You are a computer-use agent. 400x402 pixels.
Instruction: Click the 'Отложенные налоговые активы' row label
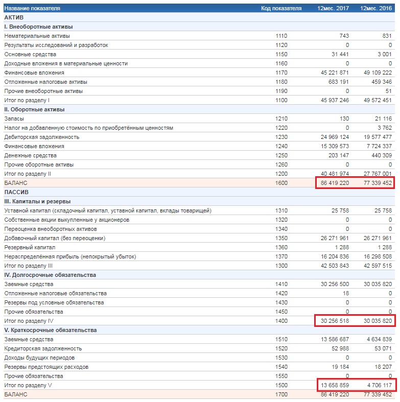coord(45,82)
